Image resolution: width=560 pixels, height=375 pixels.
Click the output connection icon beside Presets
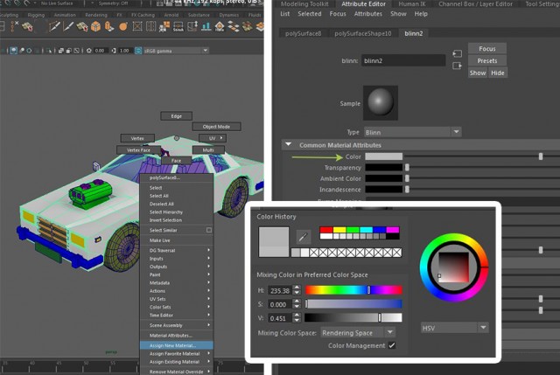click(x=457, y=66)
